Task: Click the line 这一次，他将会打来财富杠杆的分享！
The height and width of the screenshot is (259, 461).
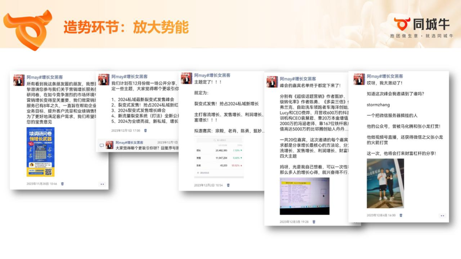Action: pyautogui.click(x=402, y=154)
